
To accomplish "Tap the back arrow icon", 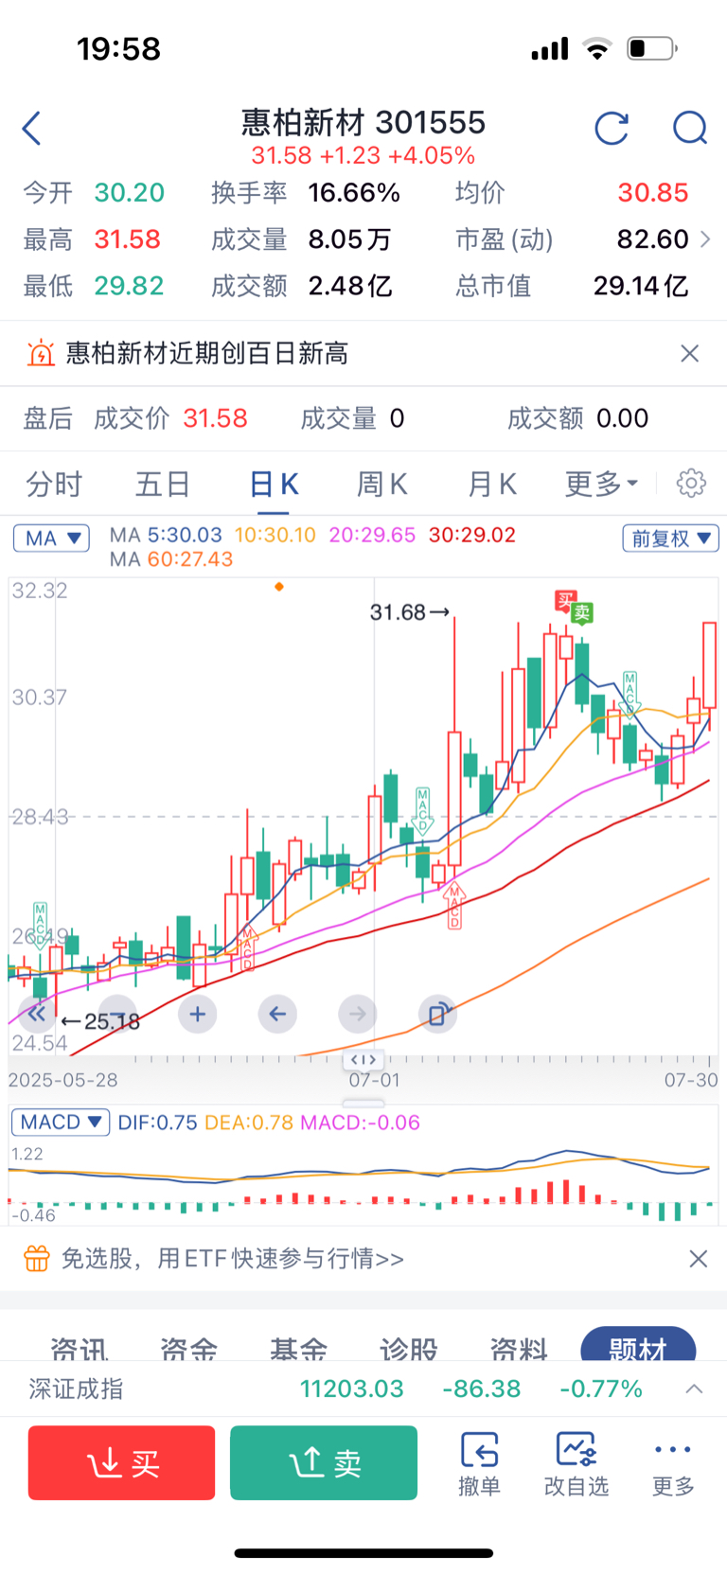I will 32,128.
